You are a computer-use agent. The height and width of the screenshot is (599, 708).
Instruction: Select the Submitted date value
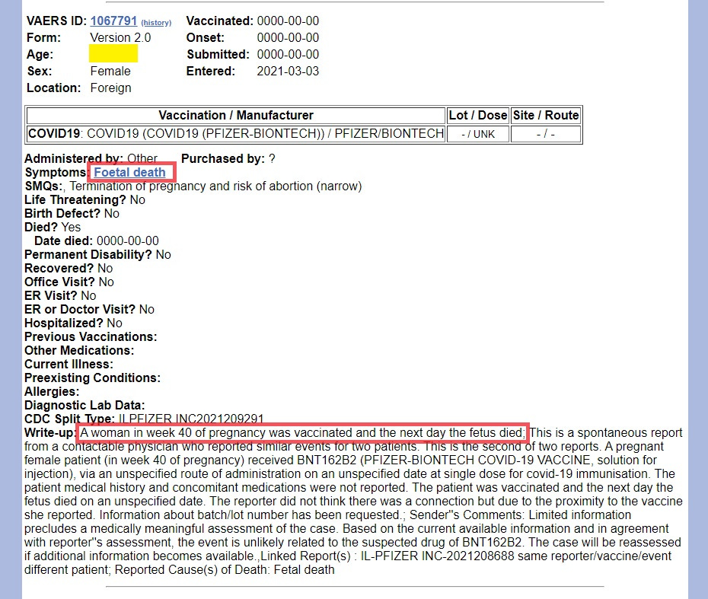pyautogui.click(x=288, y=54)
